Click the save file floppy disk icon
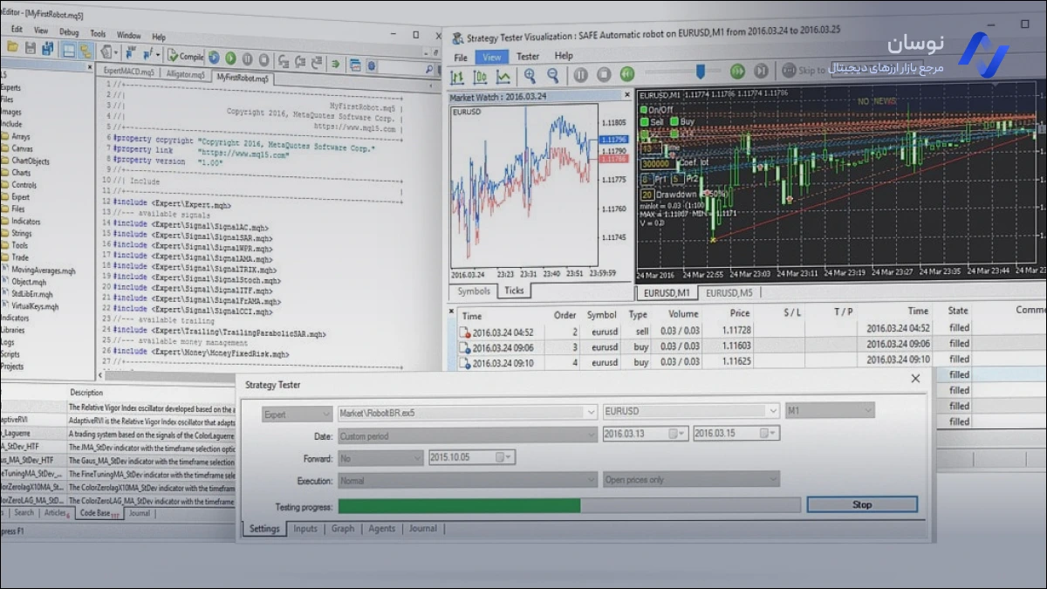This screenshot has width=1047, height=589. (x=31, y=49)
